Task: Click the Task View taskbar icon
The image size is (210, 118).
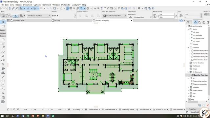Action: point(7,116)
